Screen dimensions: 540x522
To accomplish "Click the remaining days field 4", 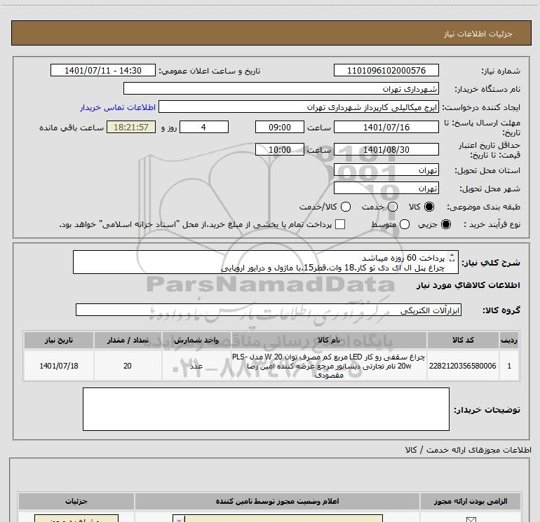I will (204, 127).
